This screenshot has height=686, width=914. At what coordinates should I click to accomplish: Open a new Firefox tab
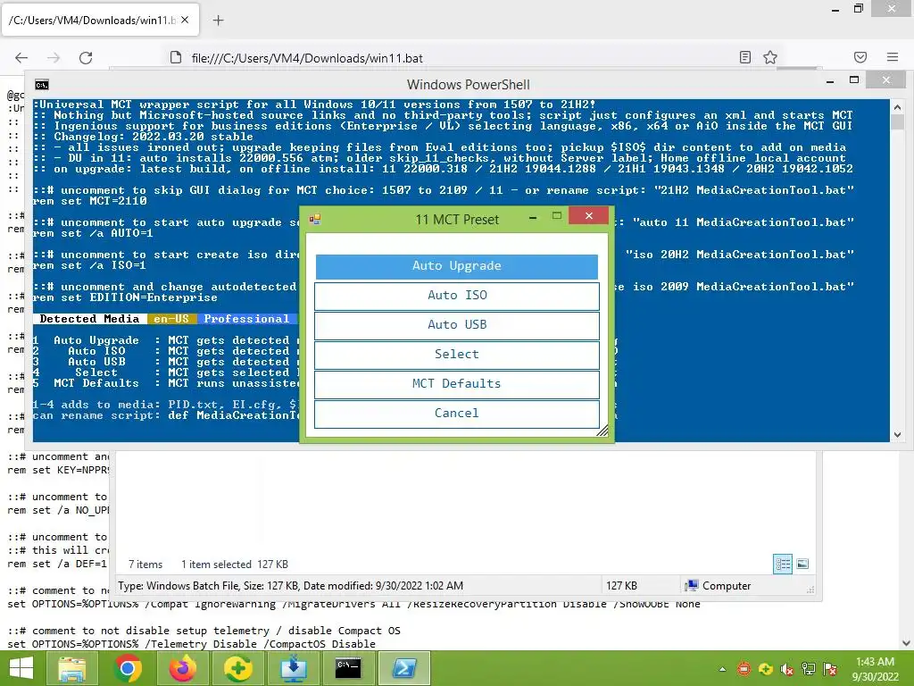(x=218, y=21)
